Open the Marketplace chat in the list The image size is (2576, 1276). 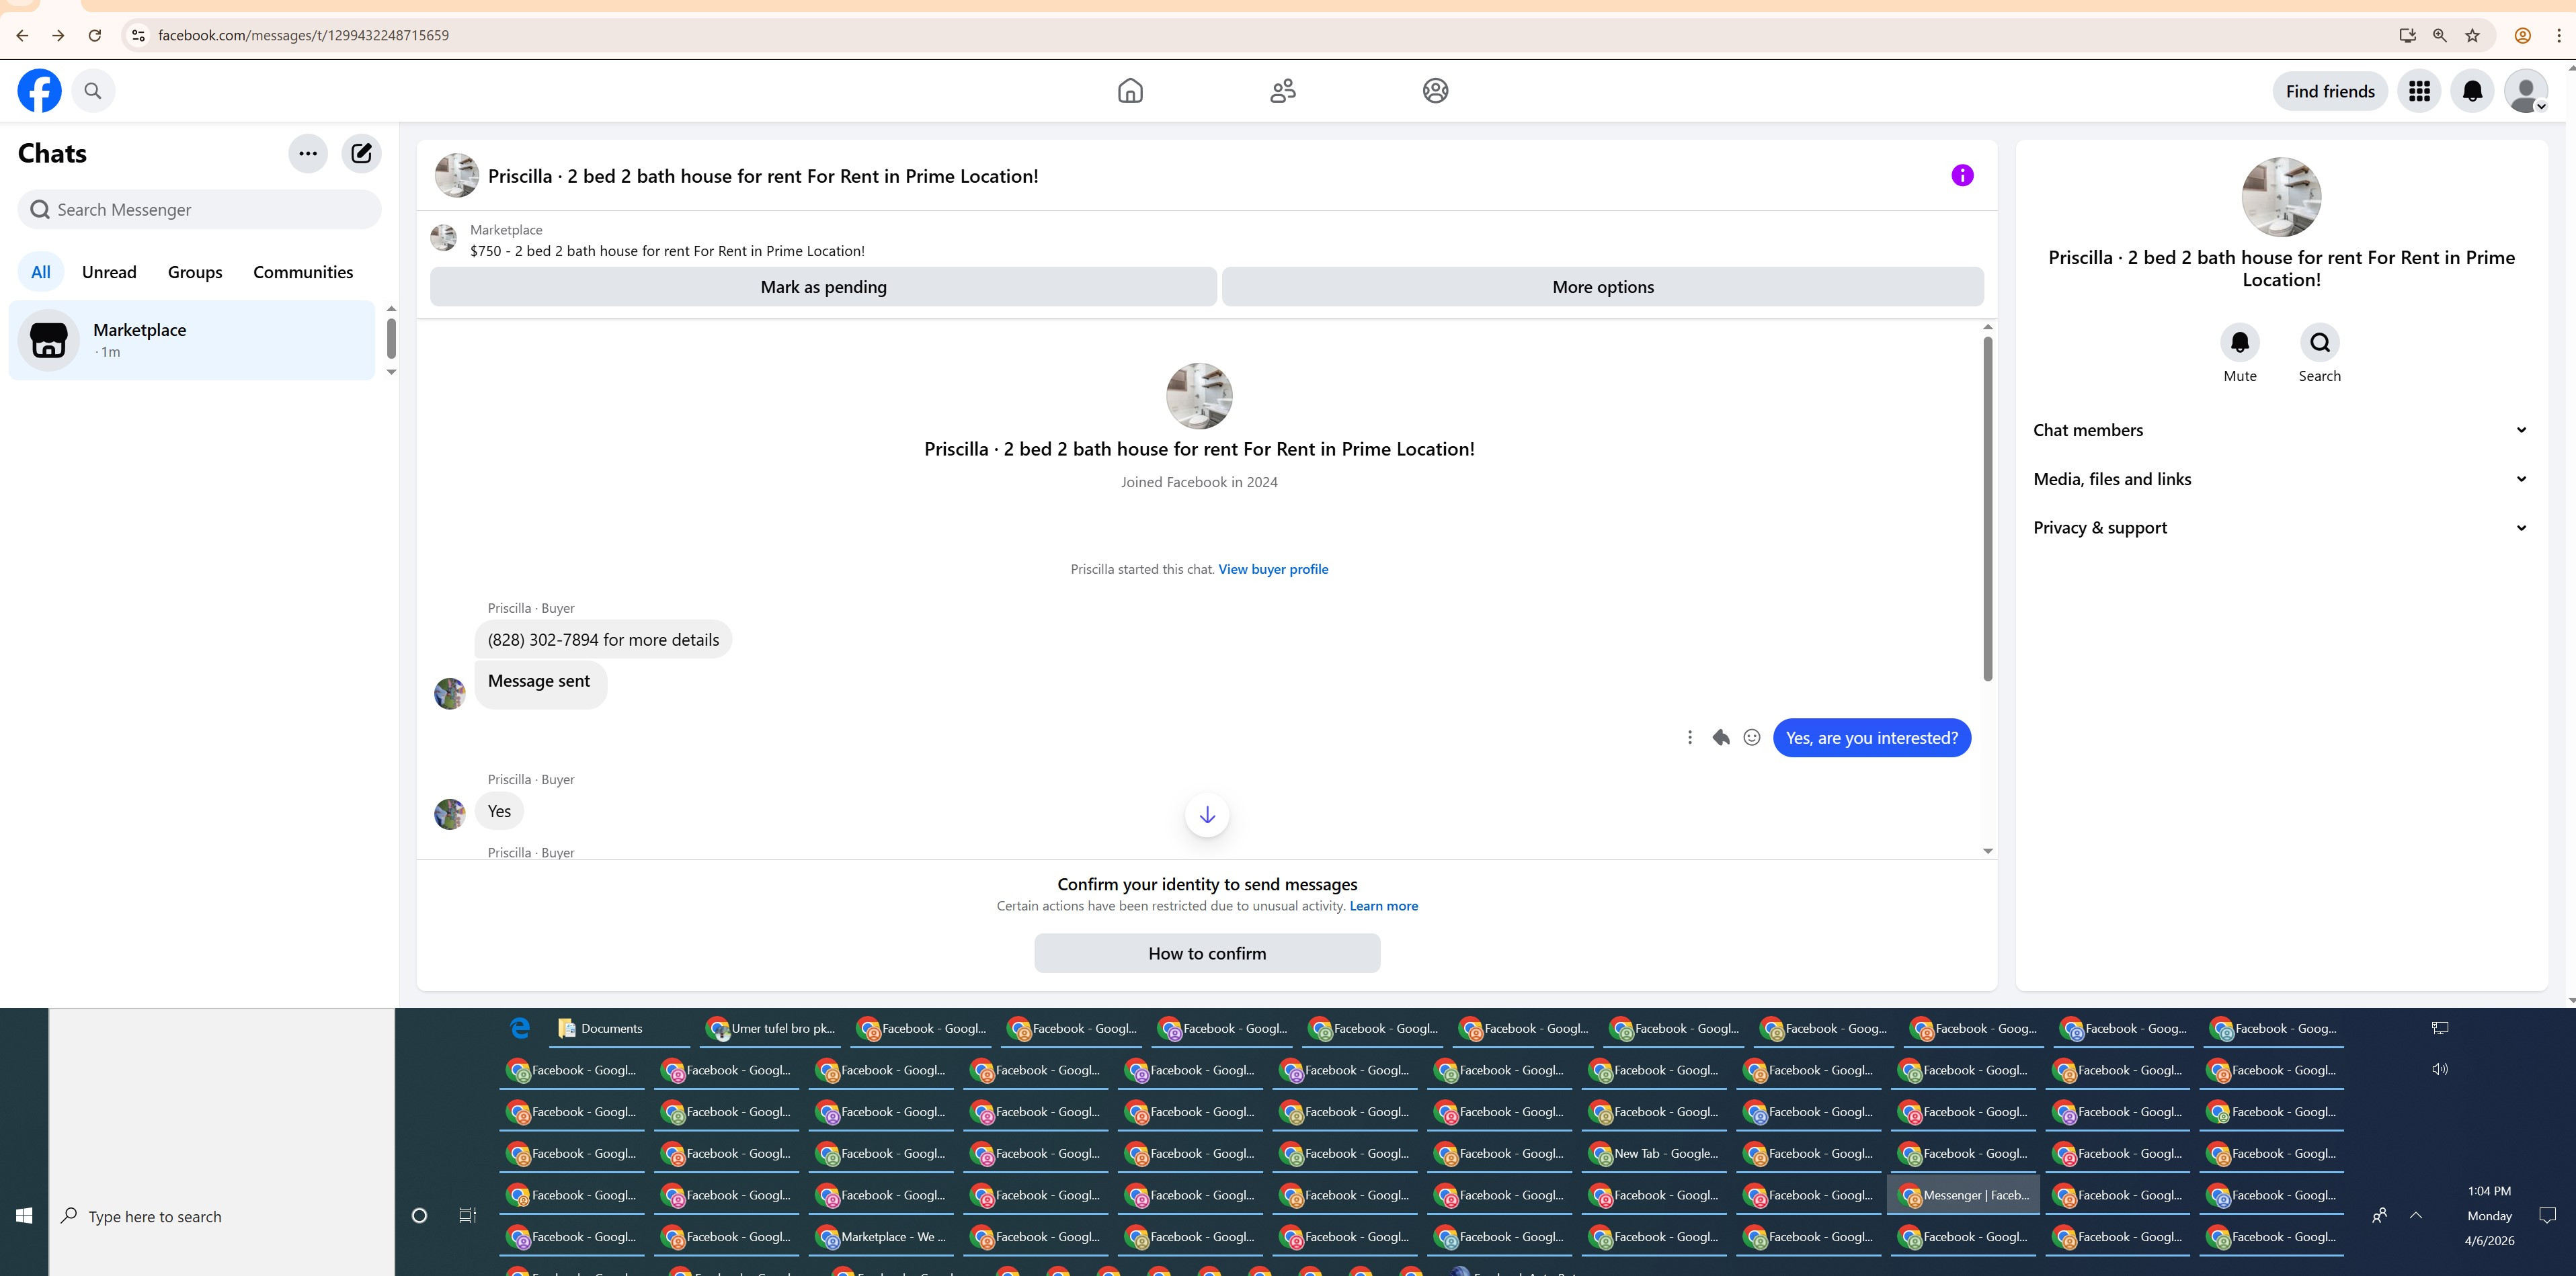[192, 340]
